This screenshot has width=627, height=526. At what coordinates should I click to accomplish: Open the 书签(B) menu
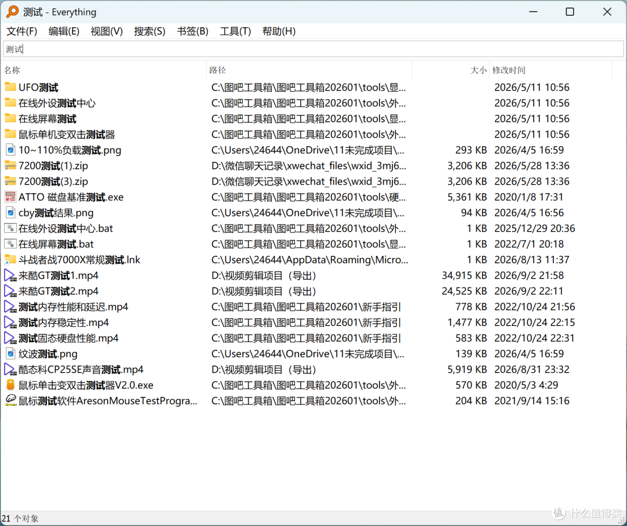pos(192,31)
